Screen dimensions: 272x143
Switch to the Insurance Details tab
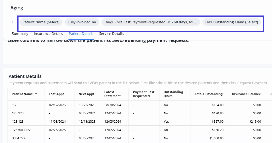[48, 34]
